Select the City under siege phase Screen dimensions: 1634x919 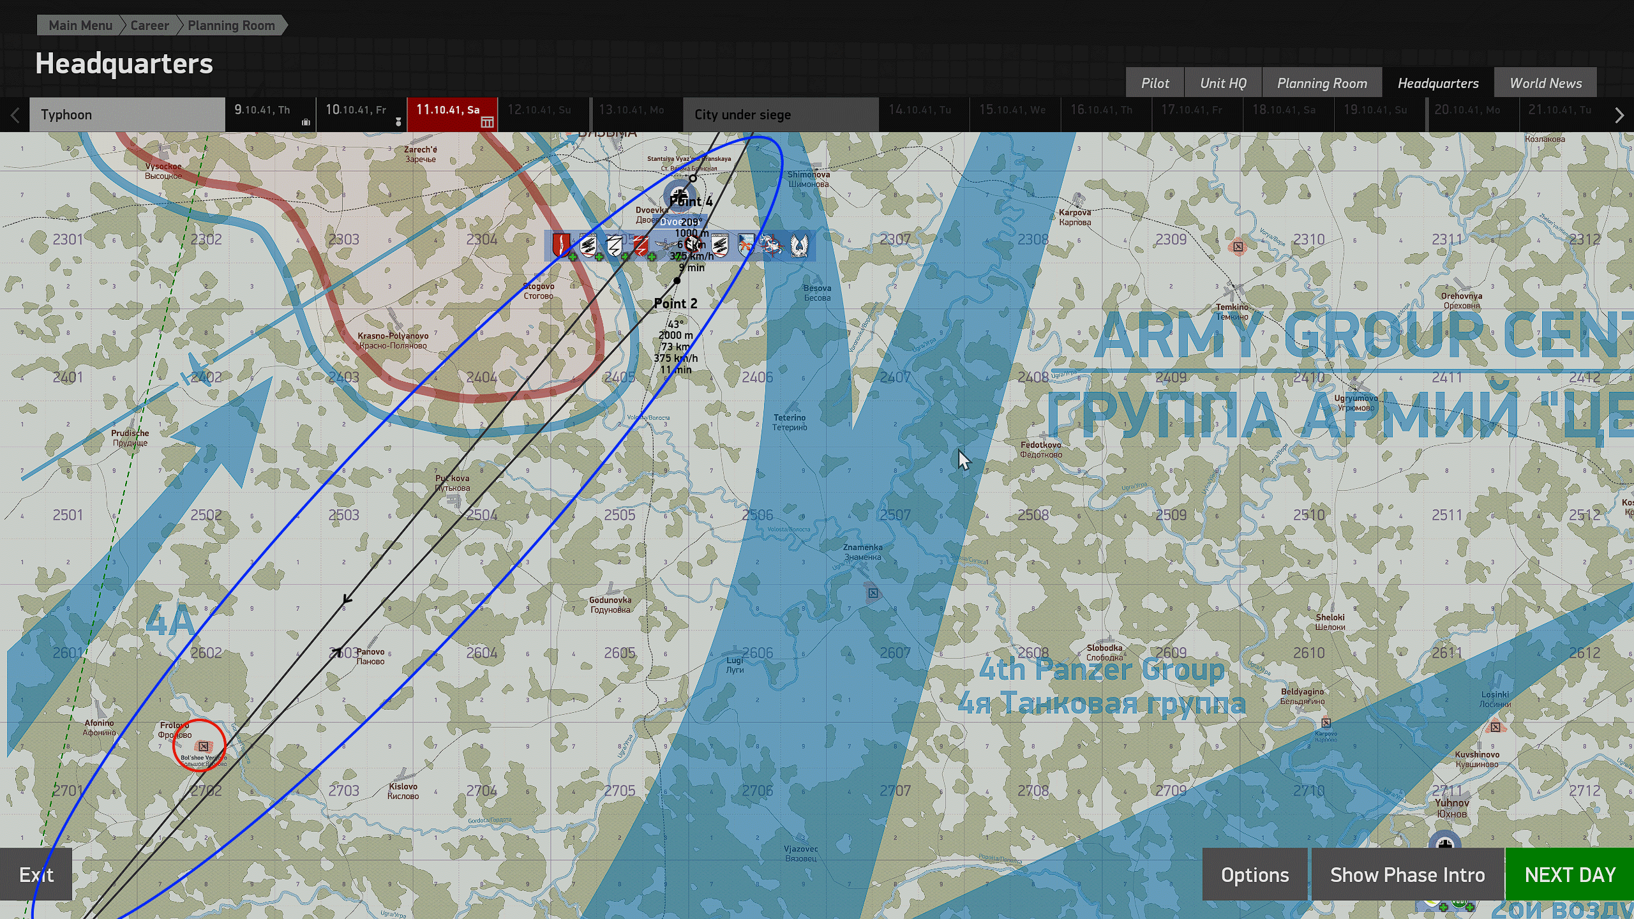(781, 115)
